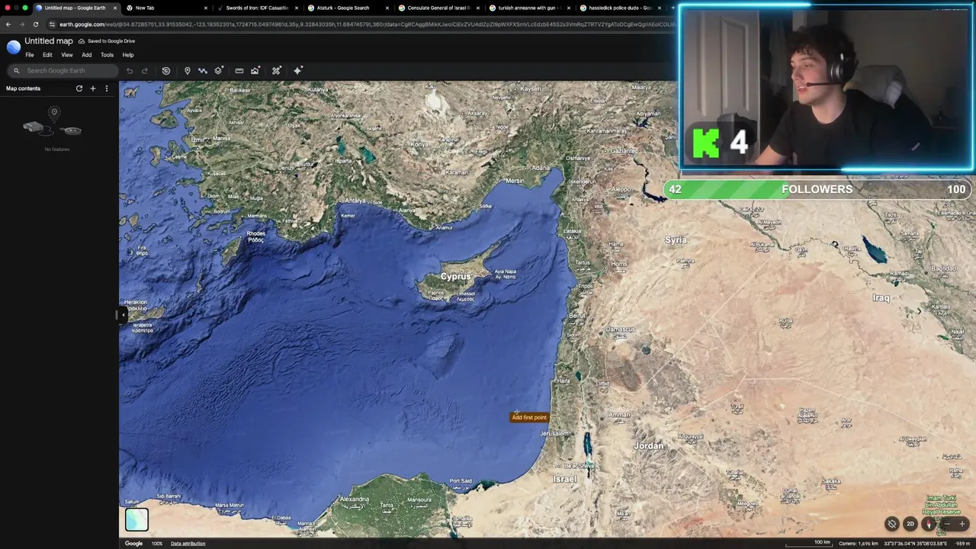
Task: Click the site settings icon in address bar
Action: [52, 24]
